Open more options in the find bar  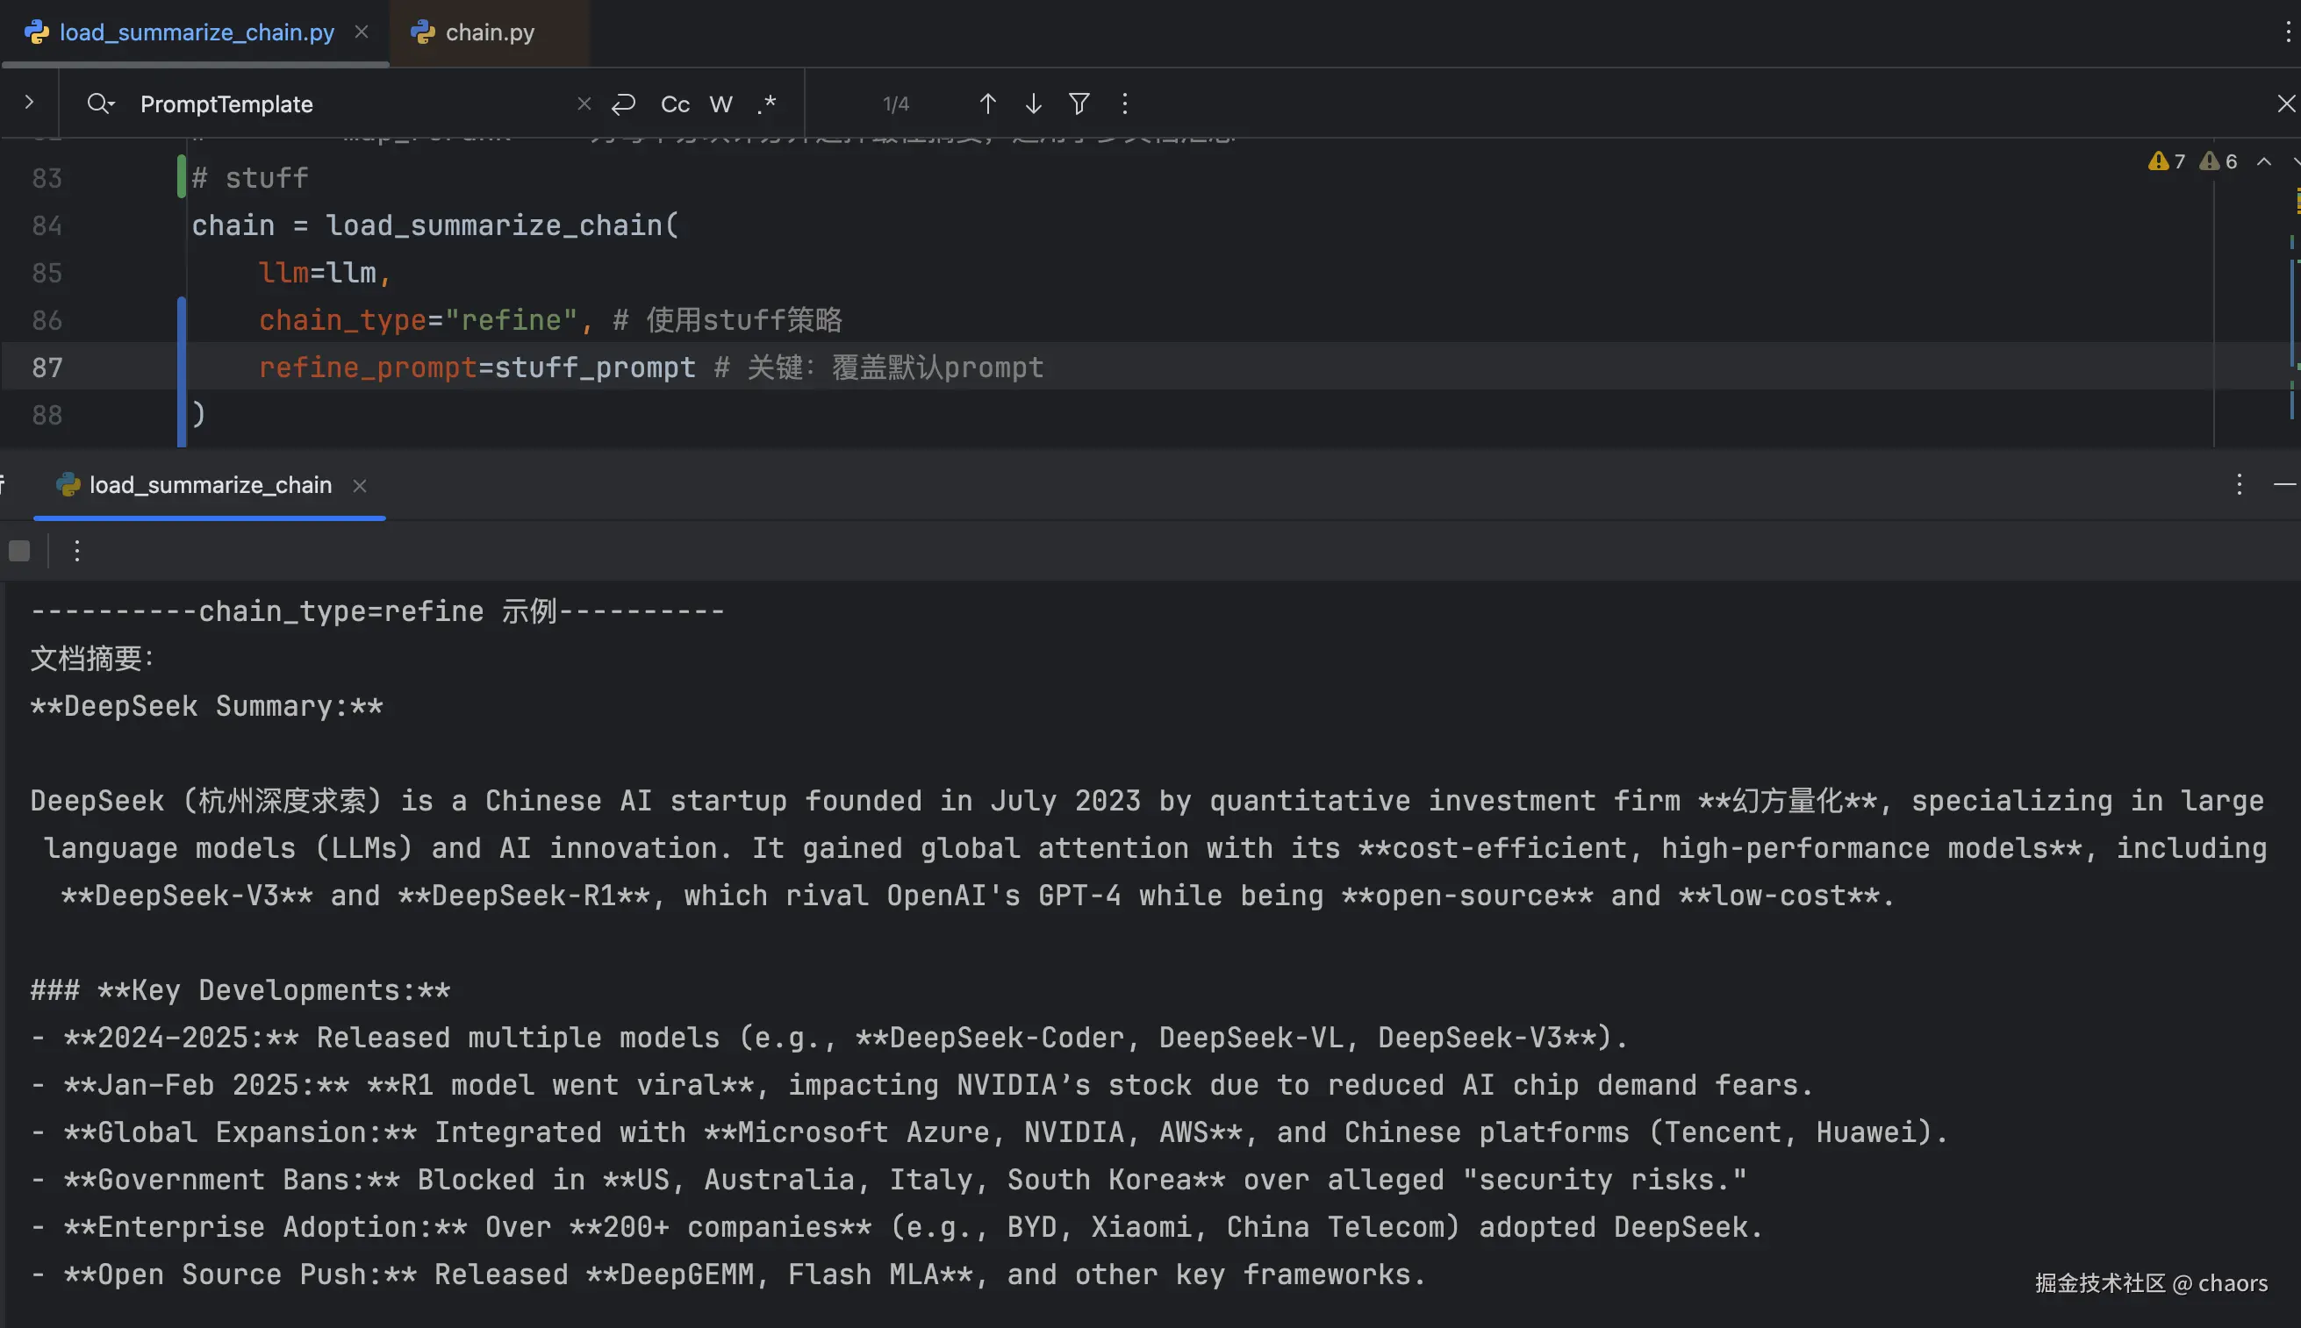point(1124,104)
